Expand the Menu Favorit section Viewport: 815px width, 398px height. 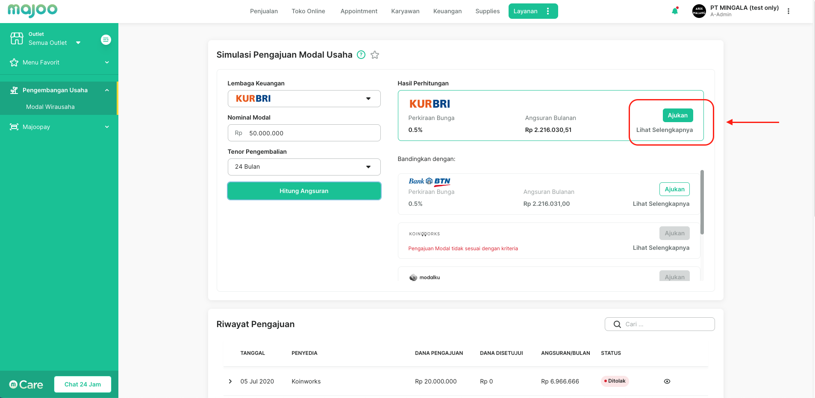[x=107, y=62]
